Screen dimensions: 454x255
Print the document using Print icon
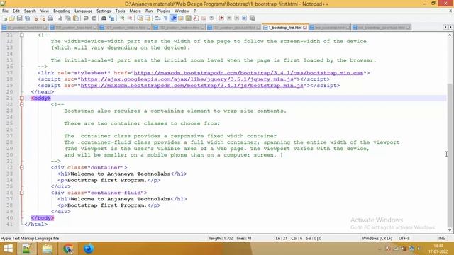pyautogui.click(x=50, y=18)
